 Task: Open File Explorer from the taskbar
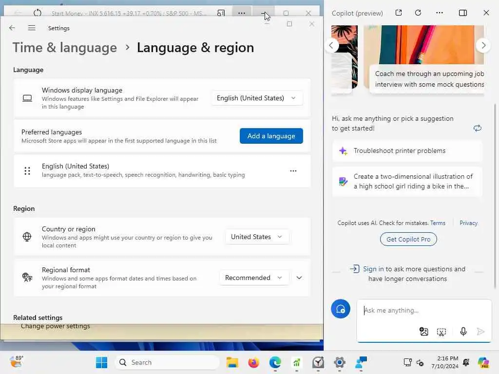[x=232, y=362]
